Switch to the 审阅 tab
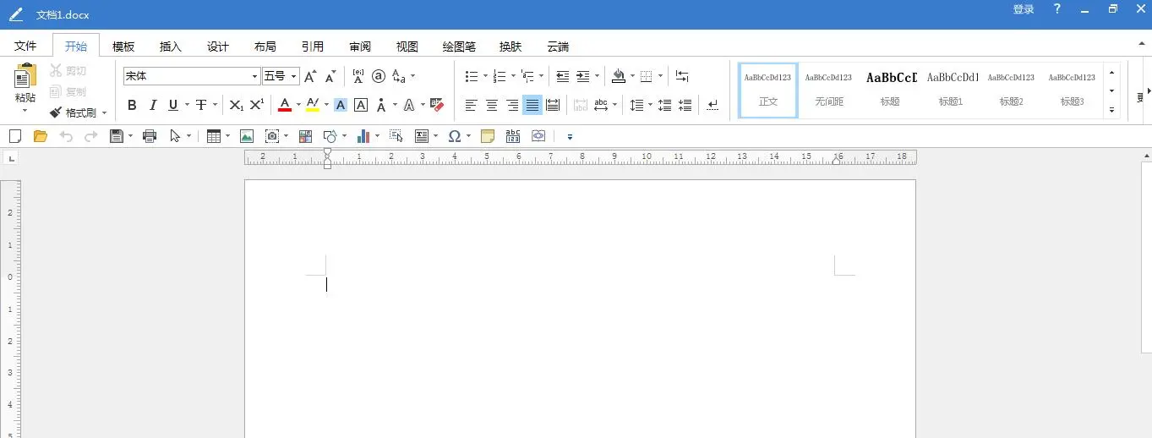The height and width of the screenshot is (438, 1152). point(360,46)
